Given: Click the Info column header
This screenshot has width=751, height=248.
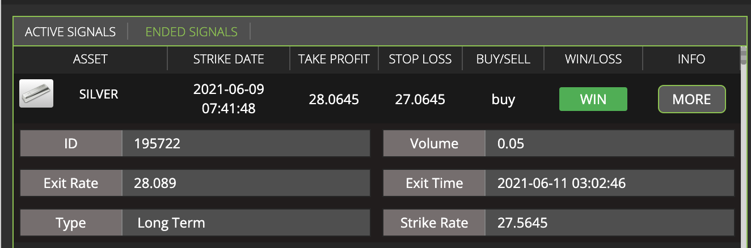Looking at the screenshot, I should 691,59.
